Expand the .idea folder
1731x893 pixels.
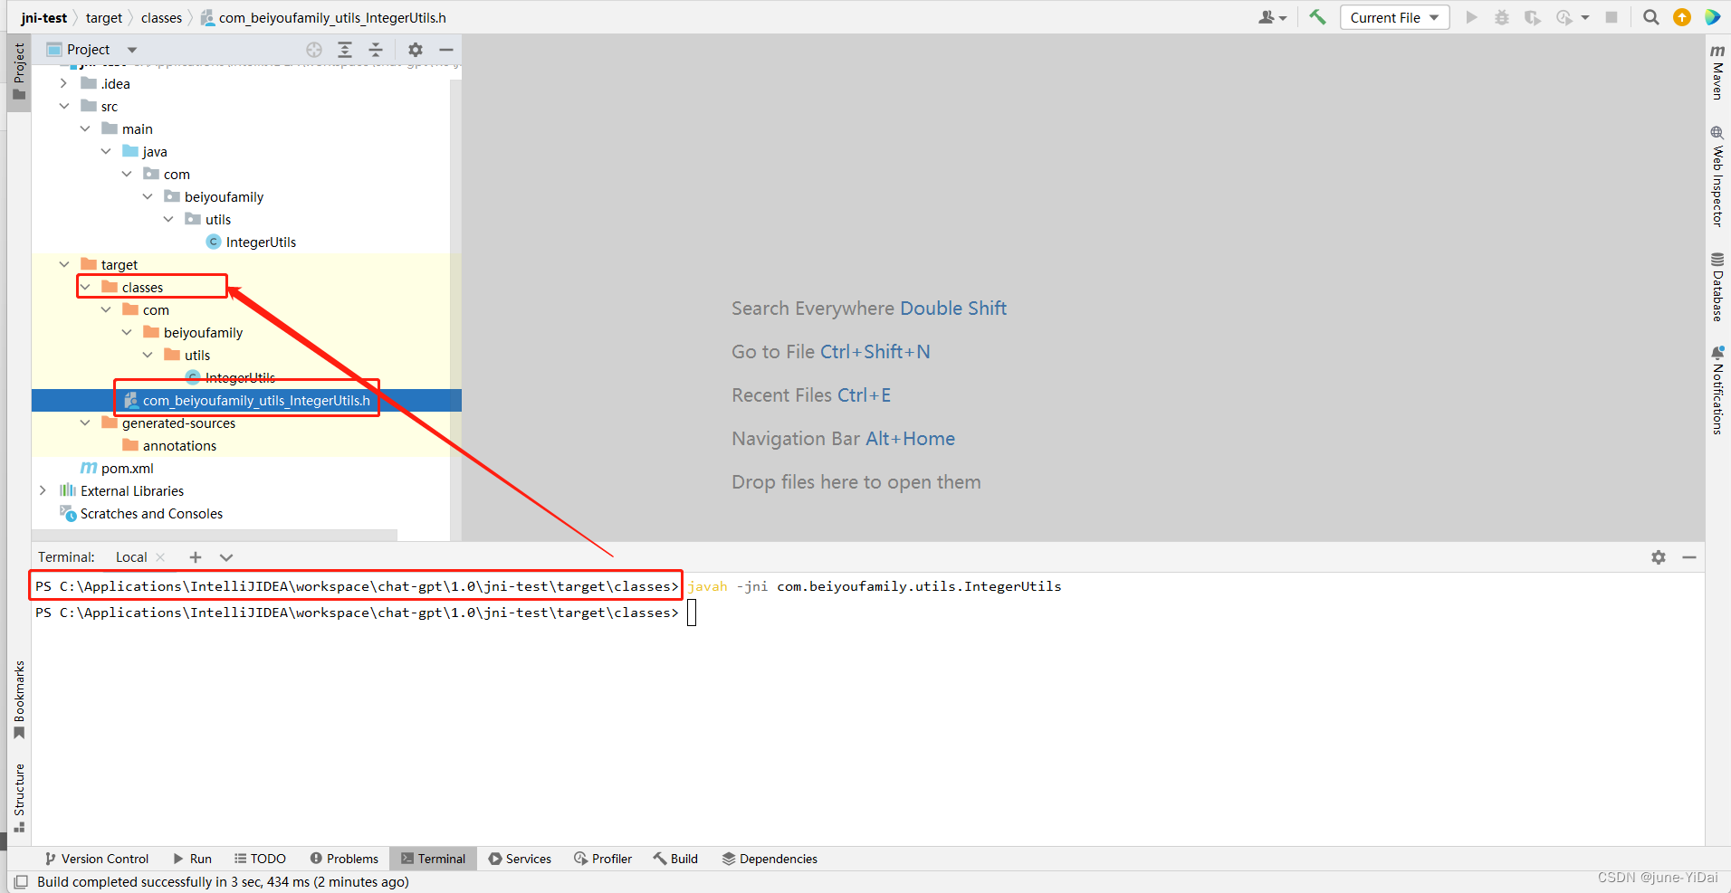[63, 83]
